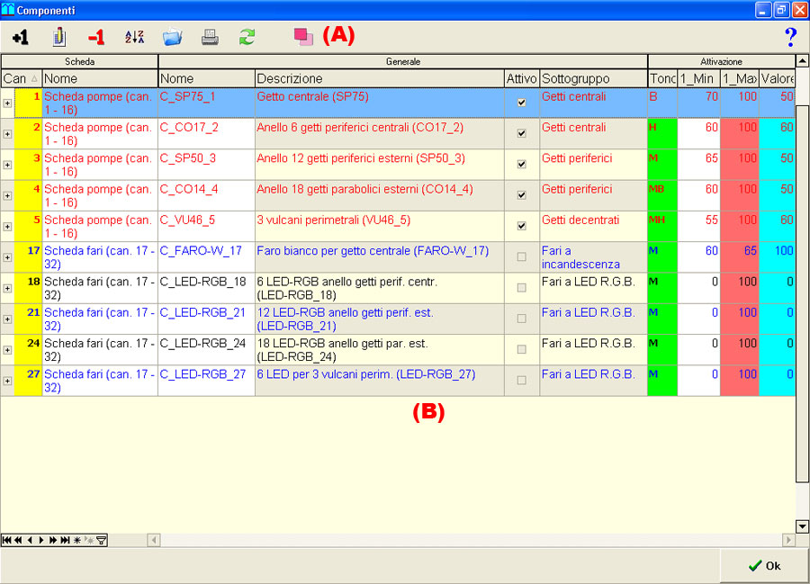Select 1_Min value 70 for C_SP75_1
The height and width of the screenshot is (584, 810).
coord(697,103)
